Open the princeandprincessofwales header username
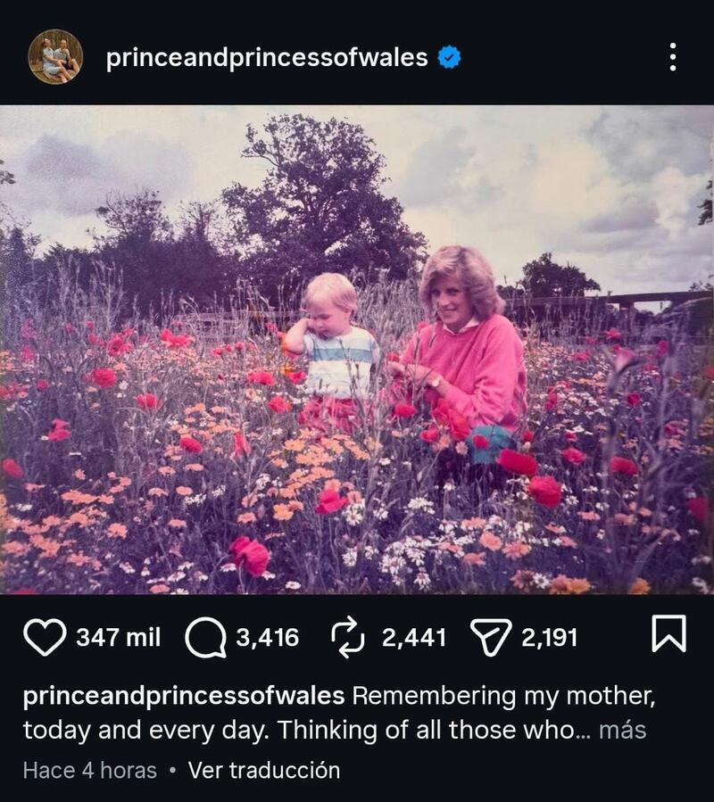The image size is (714, 802). click(x=266, y=58)
